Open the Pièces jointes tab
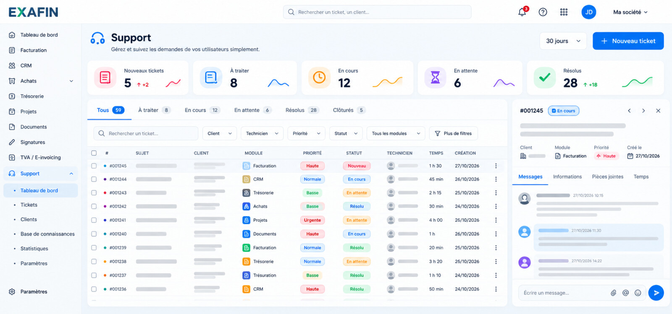This screenshot has width=672, height=314. pyautogui.click(x=608, y=177)
